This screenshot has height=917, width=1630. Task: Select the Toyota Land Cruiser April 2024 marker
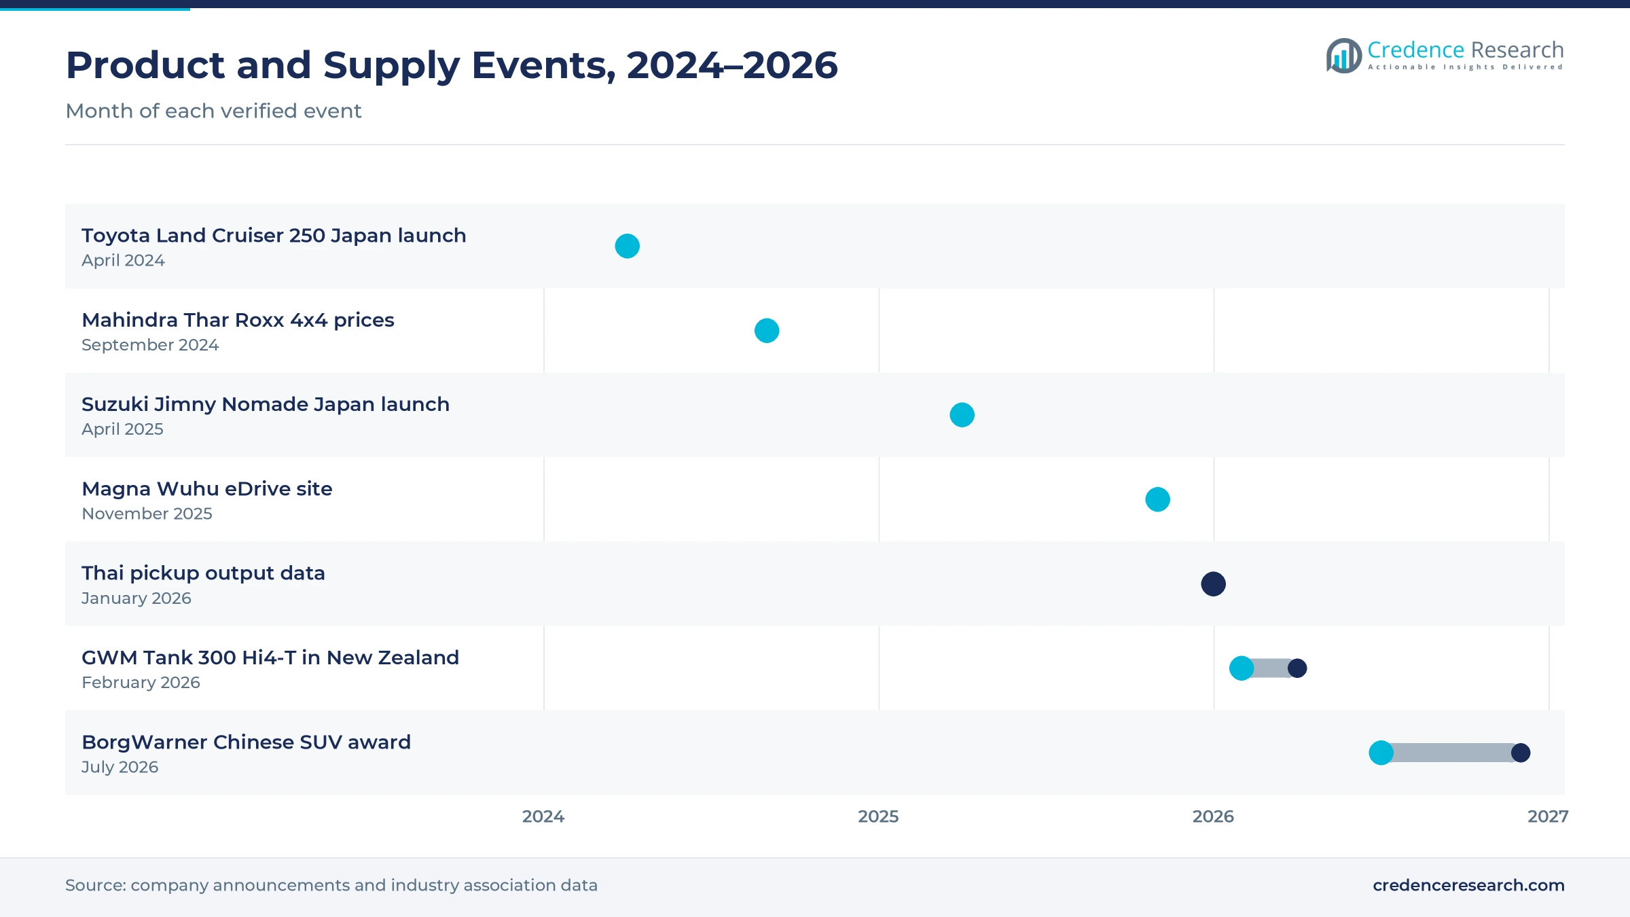(x=627, y=246)
